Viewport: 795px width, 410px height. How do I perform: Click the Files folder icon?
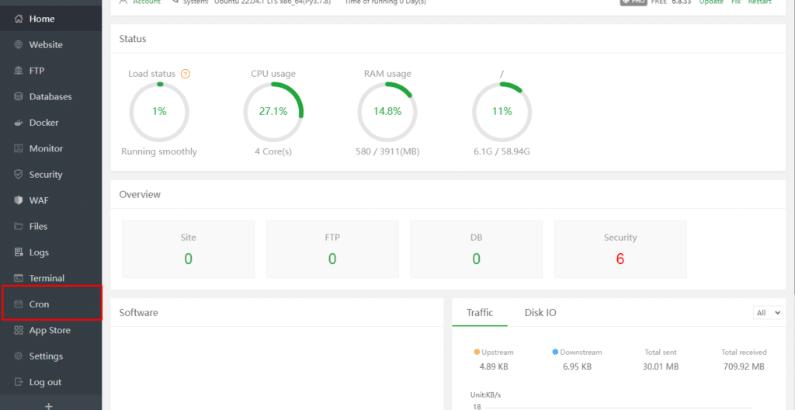19,226
